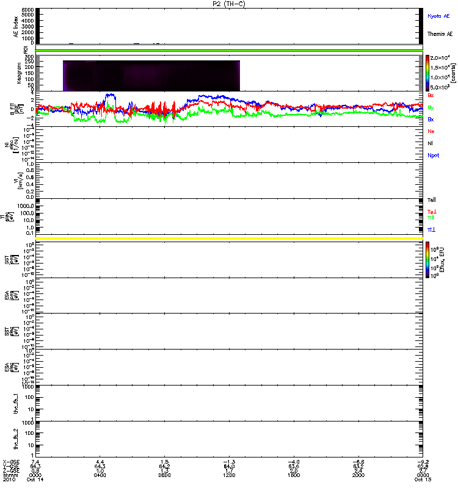
Task: Click the "Vi [km/s]" axis label
Action: tap(18, 181)
